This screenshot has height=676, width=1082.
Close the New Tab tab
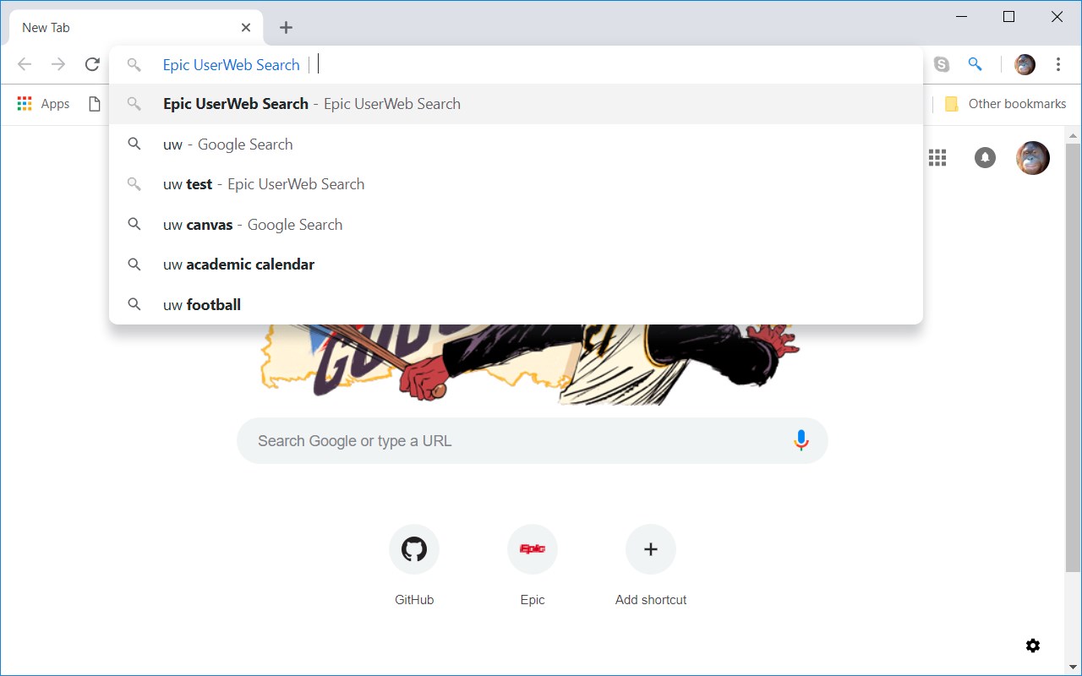point(246,28)
